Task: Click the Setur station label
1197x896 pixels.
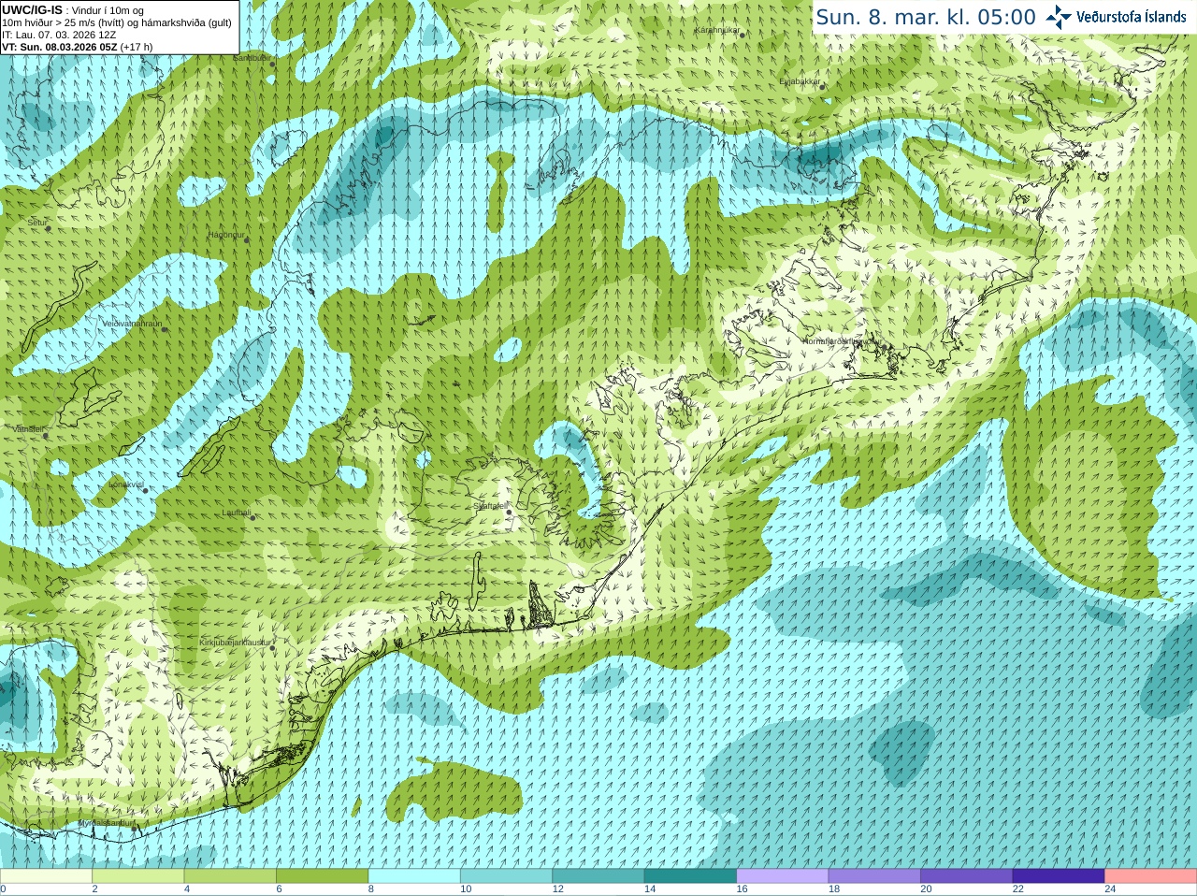Action: 37,223
